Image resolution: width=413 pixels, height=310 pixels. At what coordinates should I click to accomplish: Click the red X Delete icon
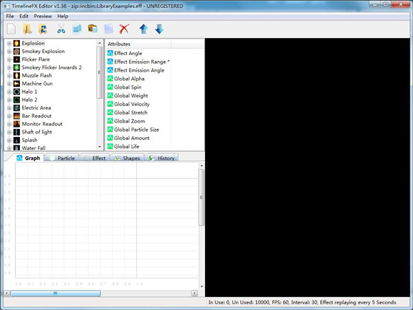point(124,29)
